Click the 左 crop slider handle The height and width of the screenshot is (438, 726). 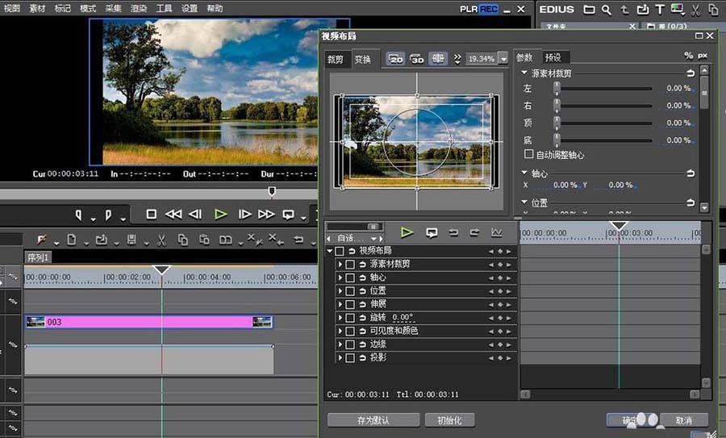[556, 89]
